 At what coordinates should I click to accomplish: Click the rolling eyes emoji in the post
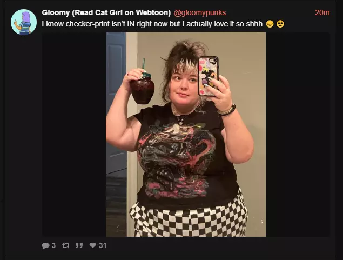click(x=280, y=24)
